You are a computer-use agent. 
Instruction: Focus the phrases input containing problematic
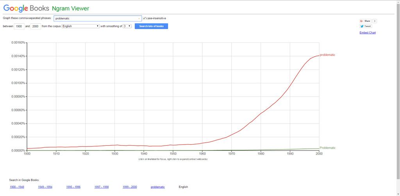[x=97, y=19]
